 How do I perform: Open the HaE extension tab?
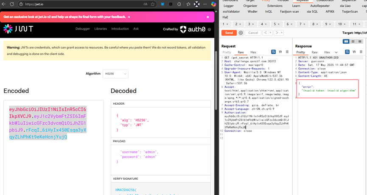coord(225,17)
